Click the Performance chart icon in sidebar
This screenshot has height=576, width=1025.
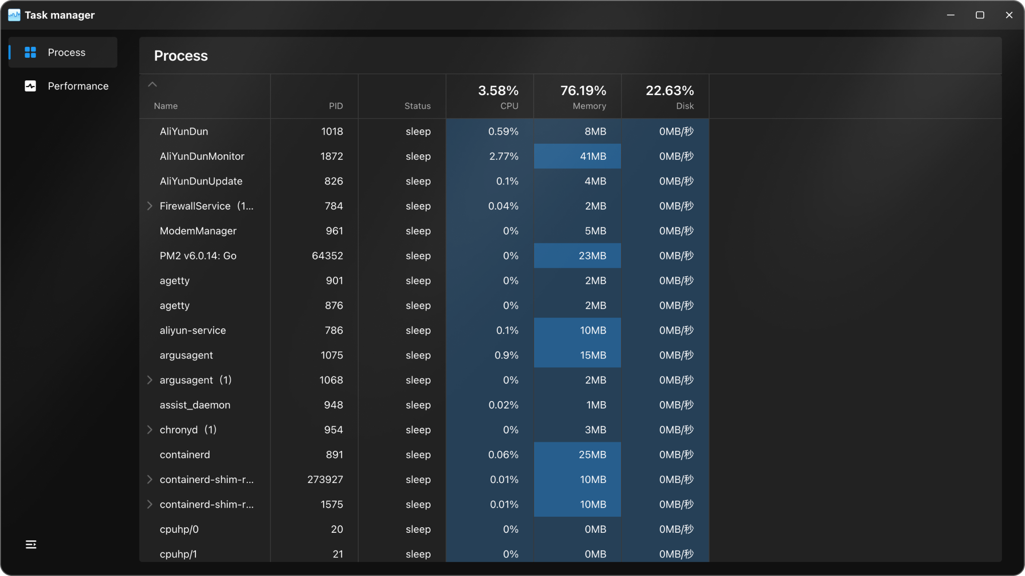[x=30, y=86]
